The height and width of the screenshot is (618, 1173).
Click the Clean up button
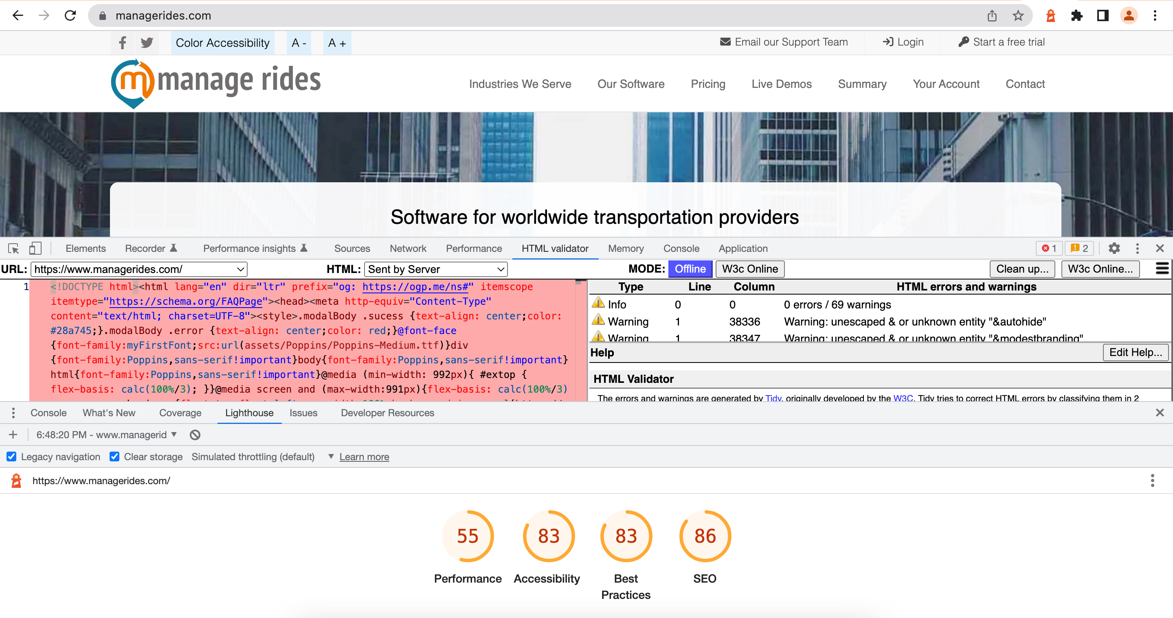(1022, 269)
